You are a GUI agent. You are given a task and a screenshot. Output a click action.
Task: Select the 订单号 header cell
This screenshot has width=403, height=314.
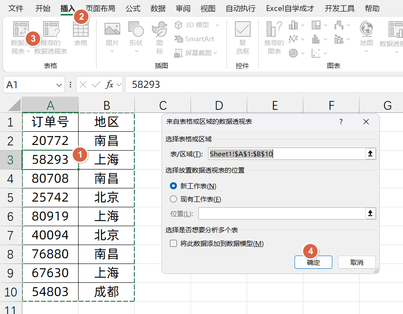coord(50,122)
